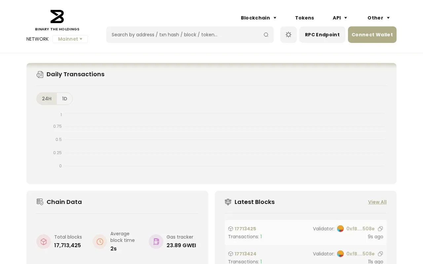Click the Connect Wallet button
The height and width of the screenshot is (264, 423).
point(372,35)
